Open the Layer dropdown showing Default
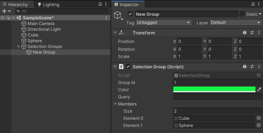Viewport: 263px width, 133px height. click(236, 23)
